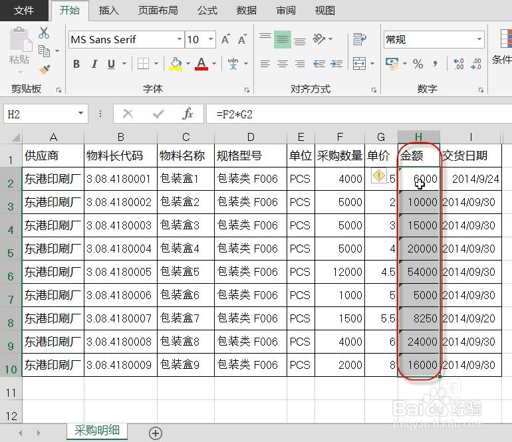Screen dimensions: 512x442
Task: Increase font size with the larger A
Action: [225, 39]
